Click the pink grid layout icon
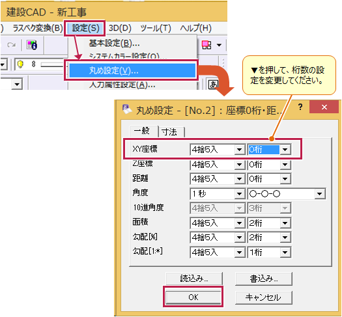Viewport: 342px width, 317px height. pyautogui.click(x=207, y=45)
